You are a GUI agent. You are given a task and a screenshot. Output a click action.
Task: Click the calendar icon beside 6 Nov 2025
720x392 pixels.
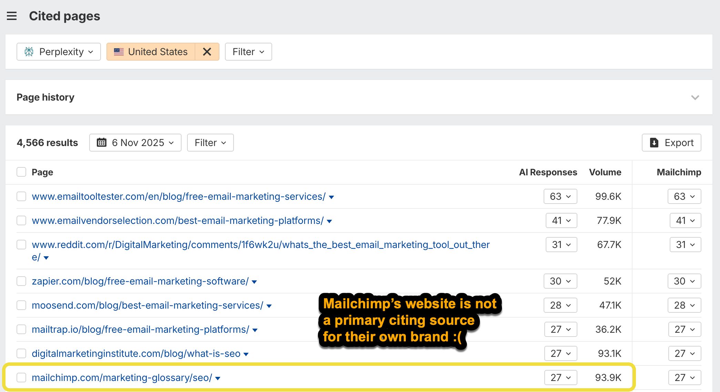[x=101, y=142]
